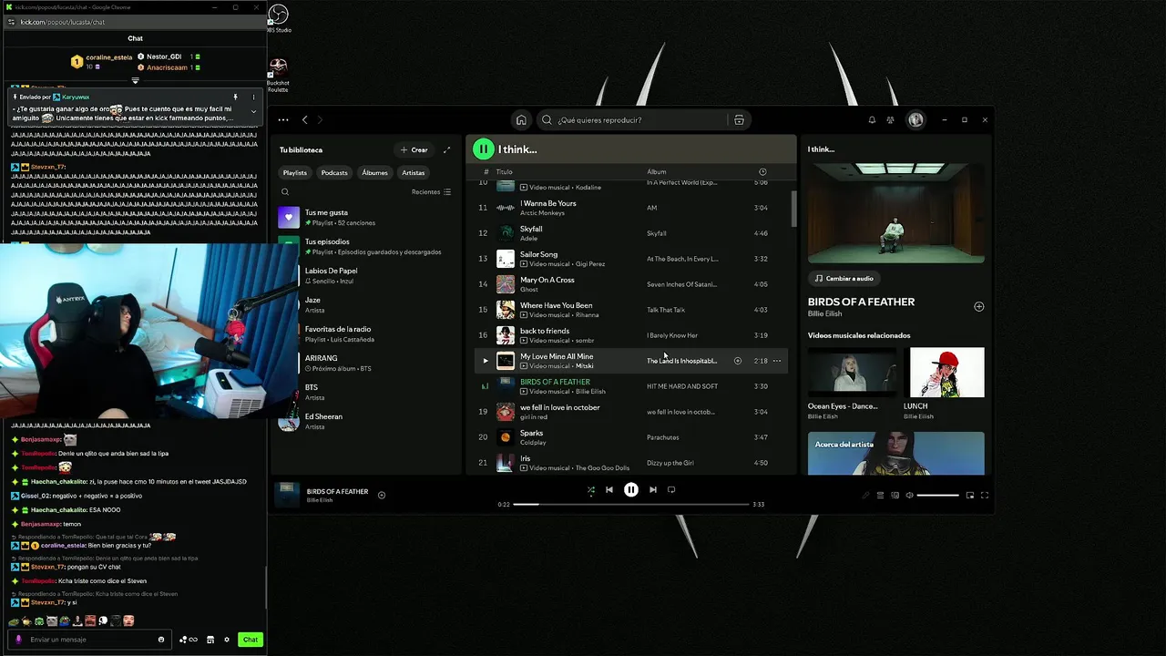
Task: Open the Acerca del artista card
Action: tap(896, 453)
